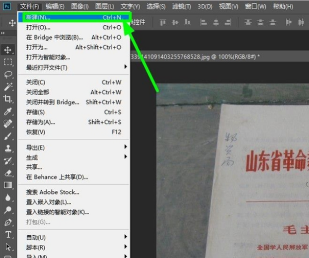Click the align vertical centers icon
Viewport: 309px width, 258px height.
175,23
